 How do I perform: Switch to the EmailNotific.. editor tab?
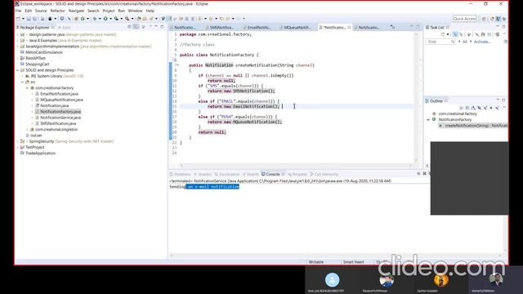click(259, 28)
